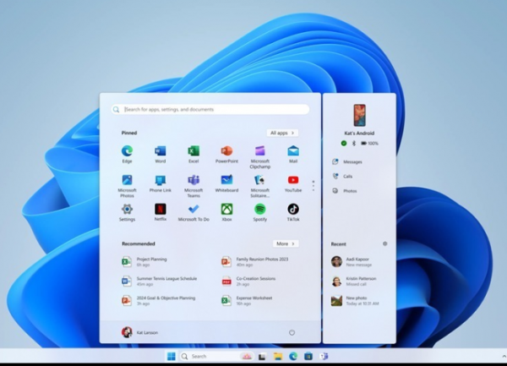This screenshot has width=507, height=366.
Task: Open the Mail app
Action: tap(293, 154)
